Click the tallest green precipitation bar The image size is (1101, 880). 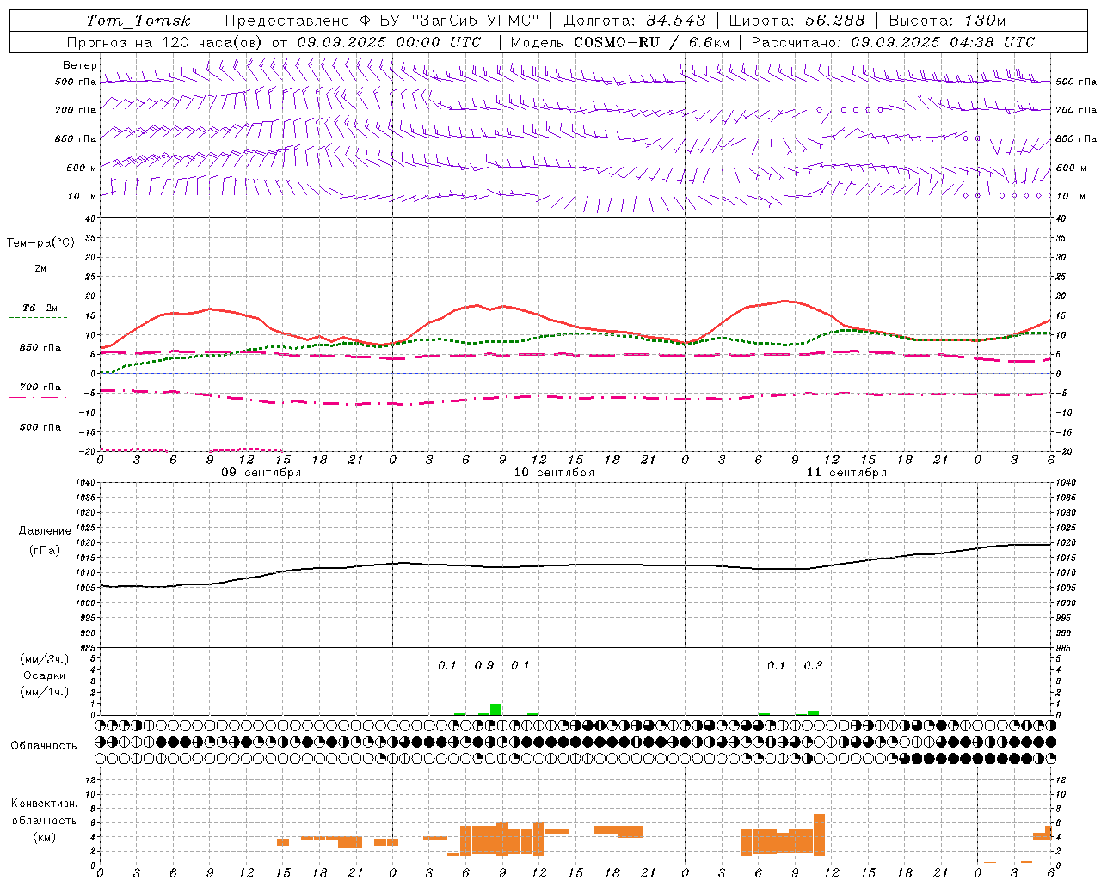tap(496, 709)
